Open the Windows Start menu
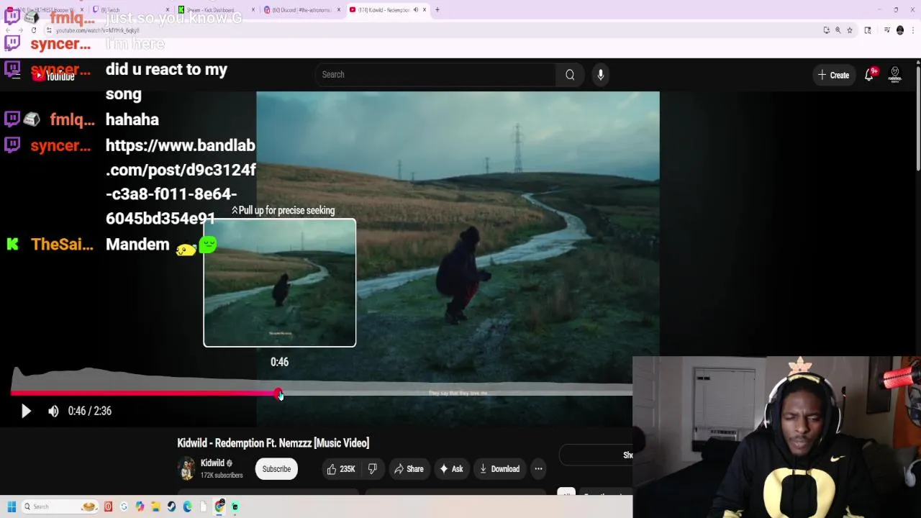This screenshot has height=518, width=921. pos(12,506)
